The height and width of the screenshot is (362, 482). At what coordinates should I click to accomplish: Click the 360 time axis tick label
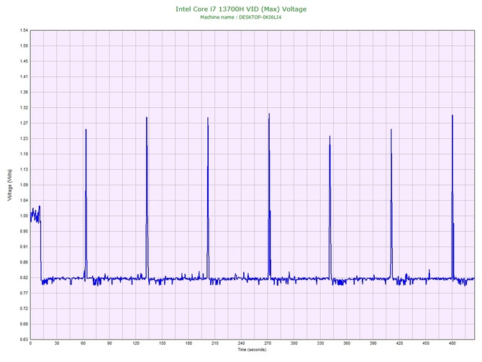347,343
